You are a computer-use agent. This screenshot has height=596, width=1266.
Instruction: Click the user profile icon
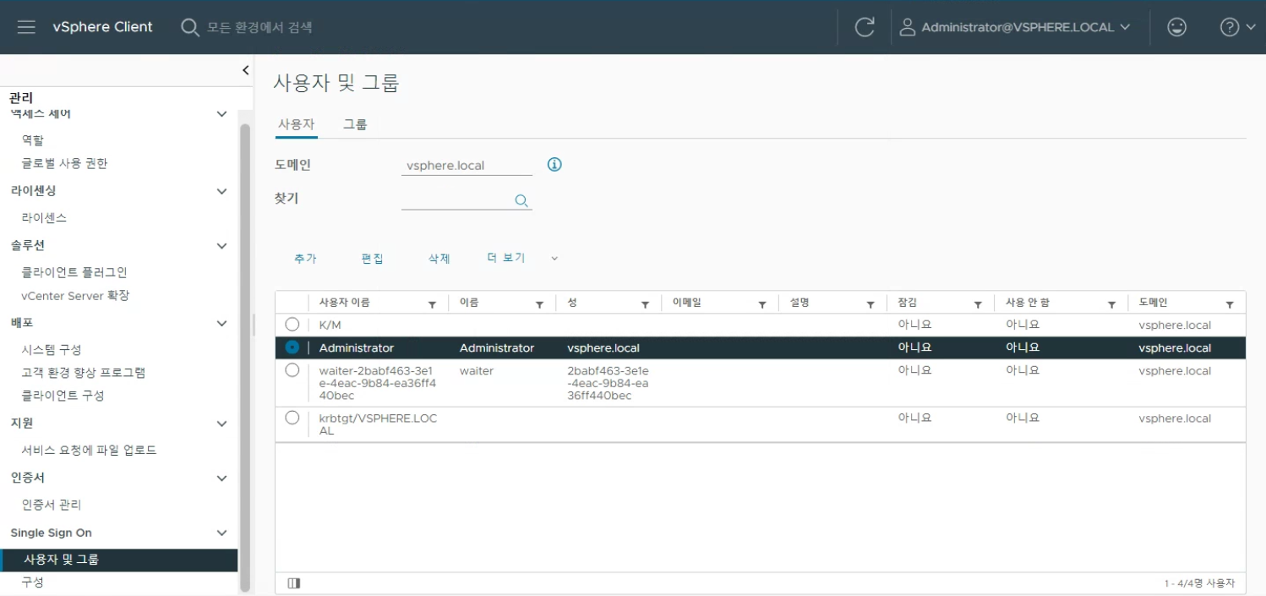[x=908, y=27]
